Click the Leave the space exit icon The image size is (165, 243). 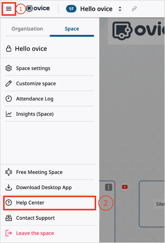pyautogui.click(x=9, y=233)
